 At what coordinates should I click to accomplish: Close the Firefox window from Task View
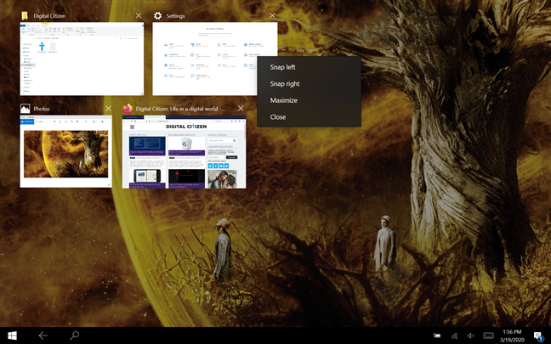241,109
